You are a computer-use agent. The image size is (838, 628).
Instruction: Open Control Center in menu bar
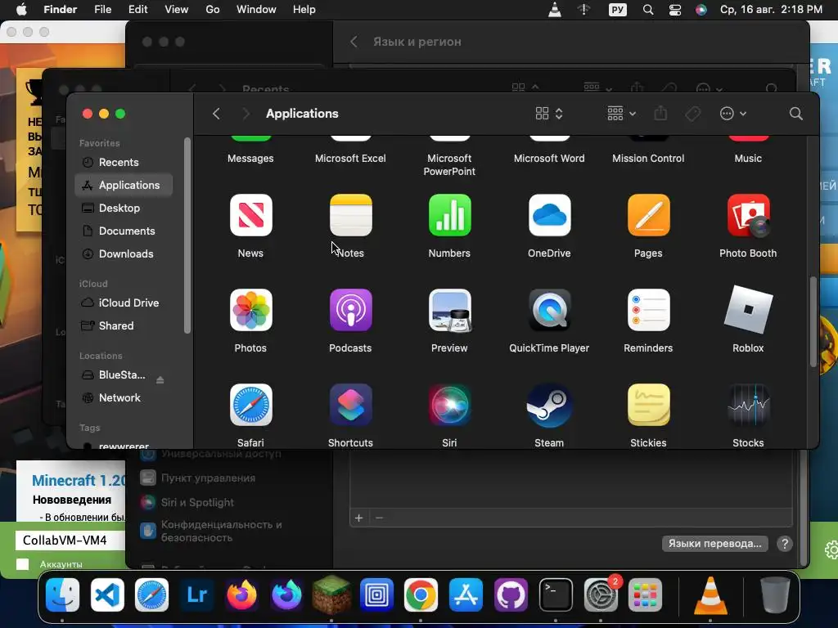tap(675, 10)
